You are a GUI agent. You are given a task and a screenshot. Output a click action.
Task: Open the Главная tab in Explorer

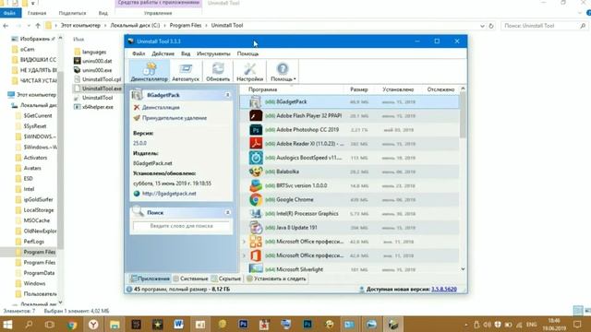tap(37, 13)
